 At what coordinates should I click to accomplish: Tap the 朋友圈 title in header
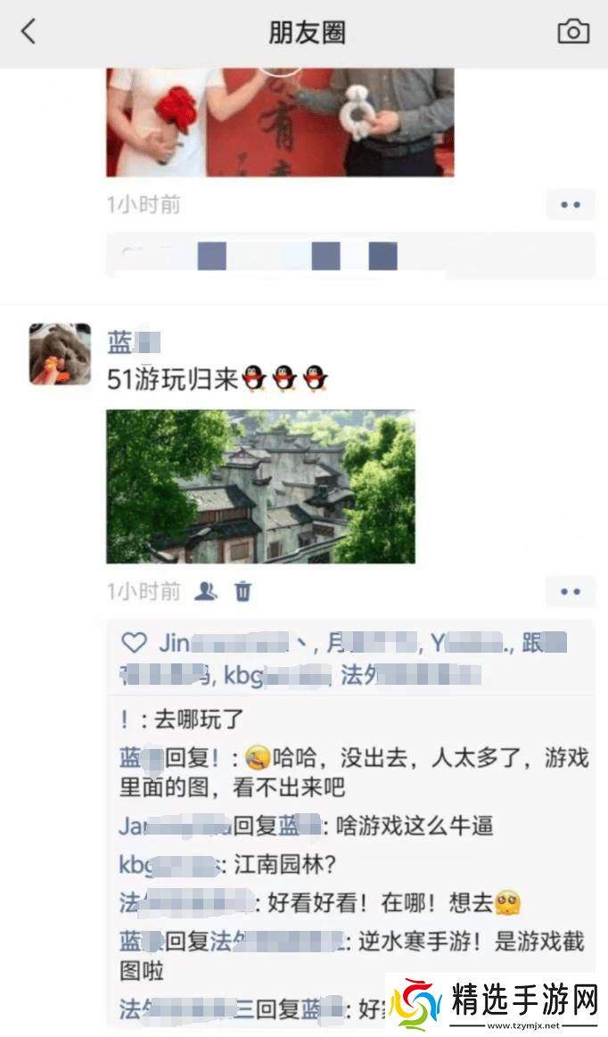(x=307, y=32)
